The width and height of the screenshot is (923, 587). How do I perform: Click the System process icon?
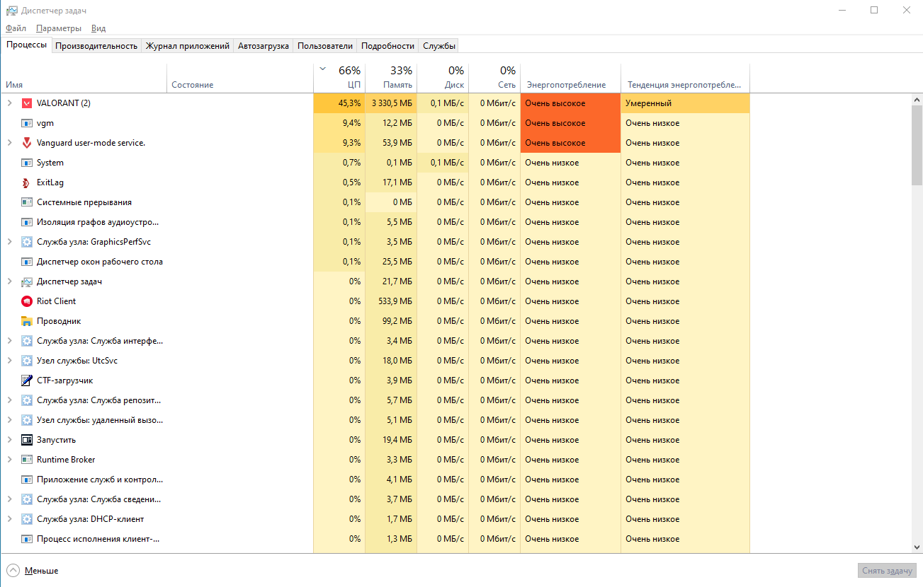27,163
